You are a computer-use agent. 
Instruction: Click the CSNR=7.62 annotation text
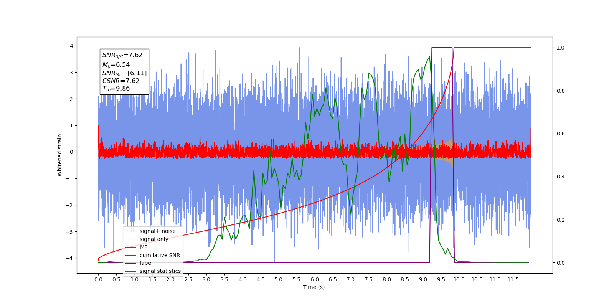pos(121,81)
